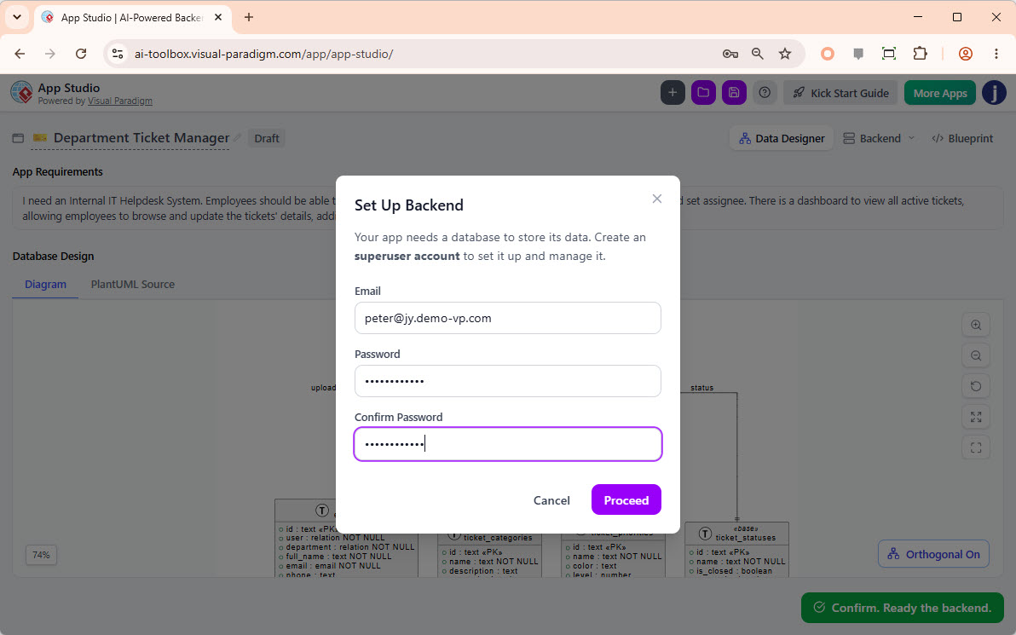Image resolution: width=1016 pixels, height=635 pixels.
Task: Open a new browser tab
Action: click(x=249, y=18)
